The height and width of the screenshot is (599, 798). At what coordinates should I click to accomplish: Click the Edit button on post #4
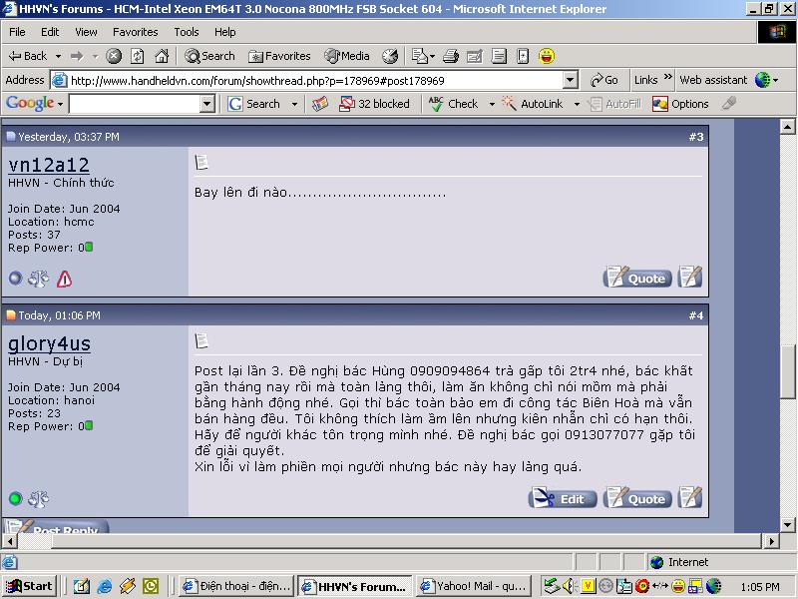[x=563, y=498]
